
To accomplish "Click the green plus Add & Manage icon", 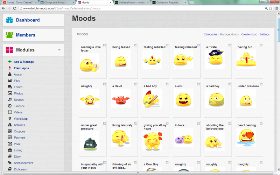I will (10, 62).
